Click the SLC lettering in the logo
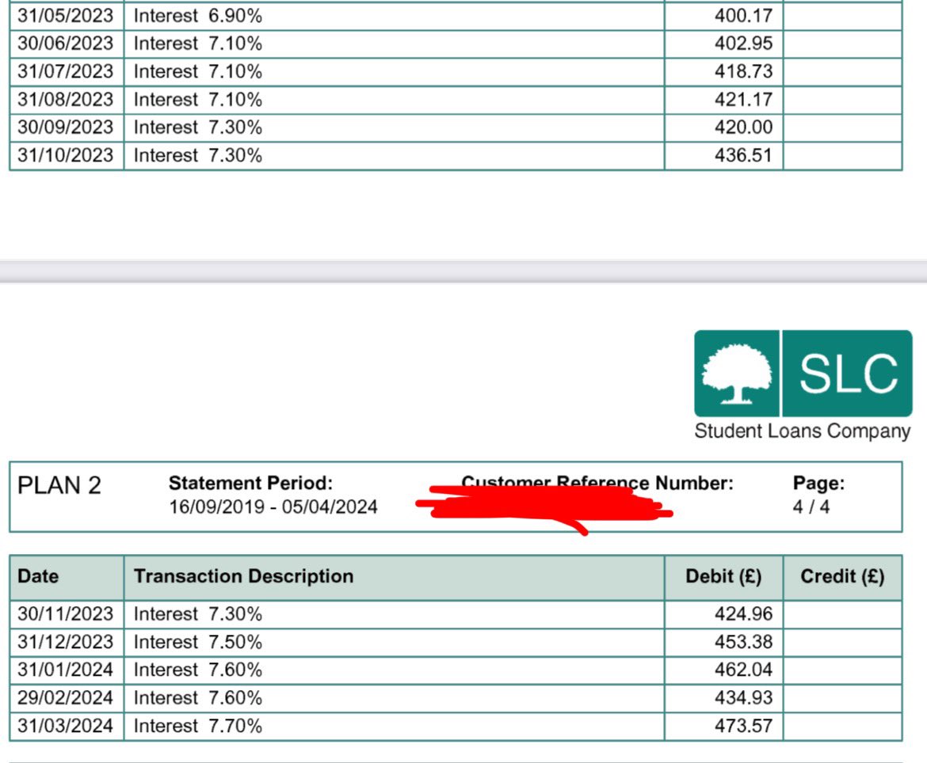This screenshot has width=927, height=763. [x=849, y=374]
